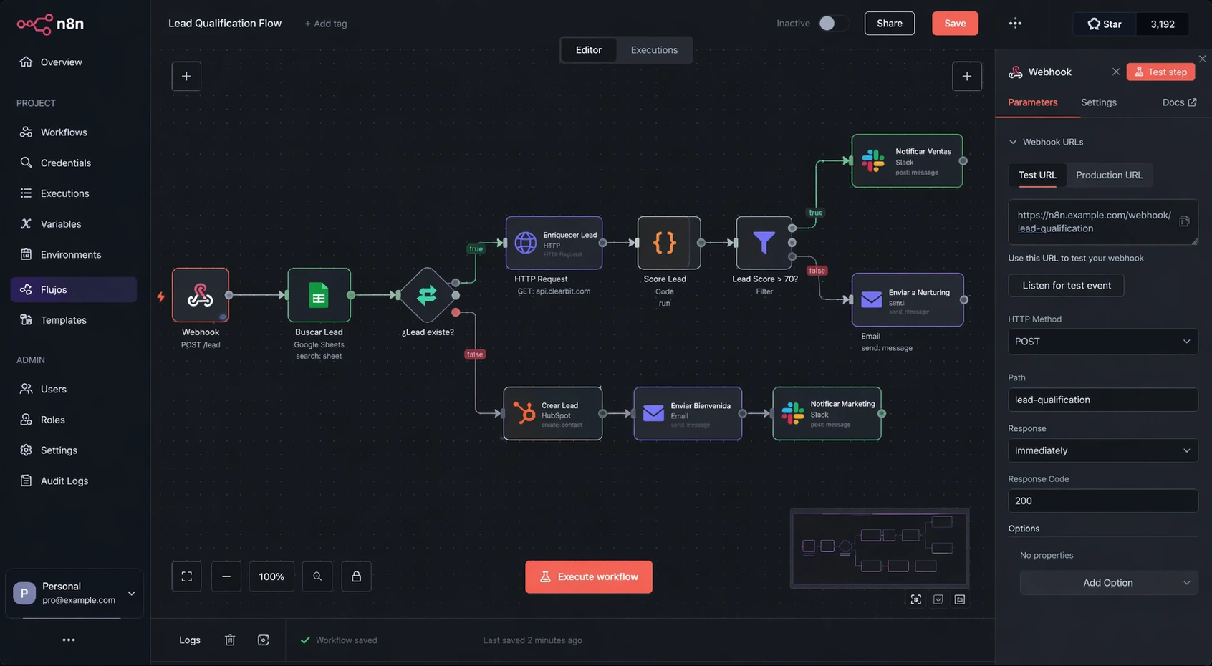The height and width of the screenshot is (666, 1212).
Task: Select the Enviar a Nurturing email node
Action: [x=908, y=299]
